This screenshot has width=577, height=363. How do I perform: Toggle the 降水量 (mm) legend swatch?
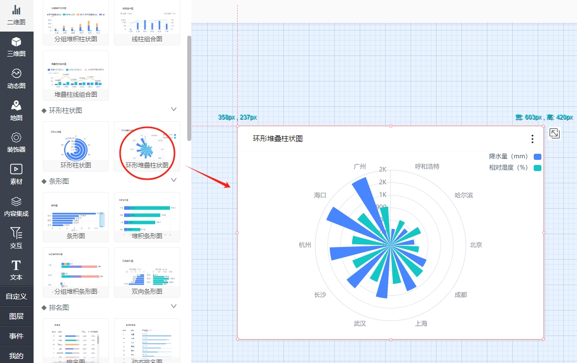pos(537,157)
